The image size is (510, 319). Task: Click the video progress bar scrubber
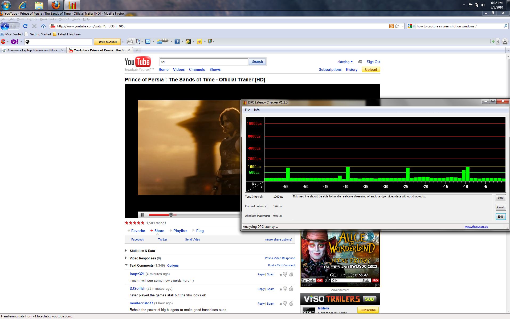pyautogui.click(x=171, y=215)
